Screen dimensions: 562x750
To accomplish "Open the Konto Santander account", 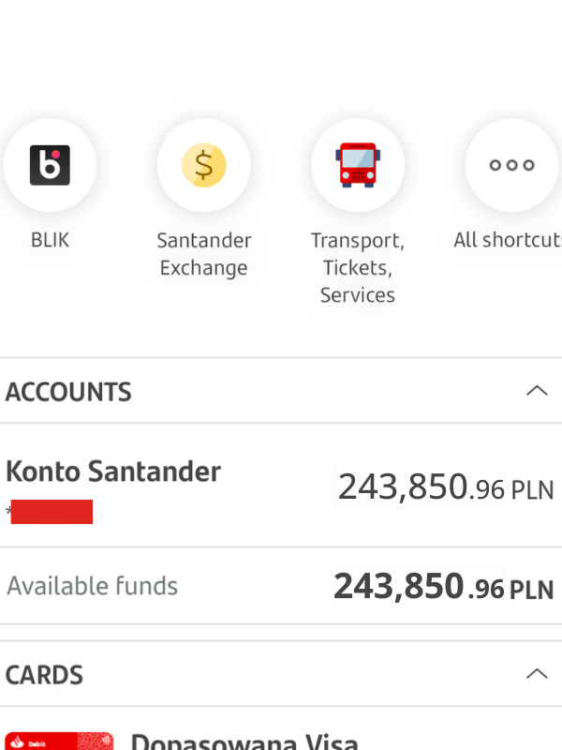I will (x=113, y=471).
